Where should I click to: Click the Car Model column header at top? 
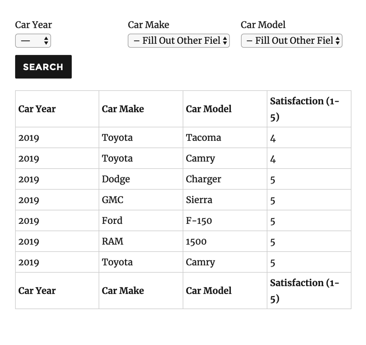[x=225, y=109]
